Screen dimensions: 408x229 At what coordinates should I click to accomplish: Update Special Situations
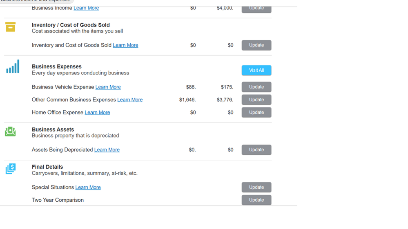(x=256, y=187)
